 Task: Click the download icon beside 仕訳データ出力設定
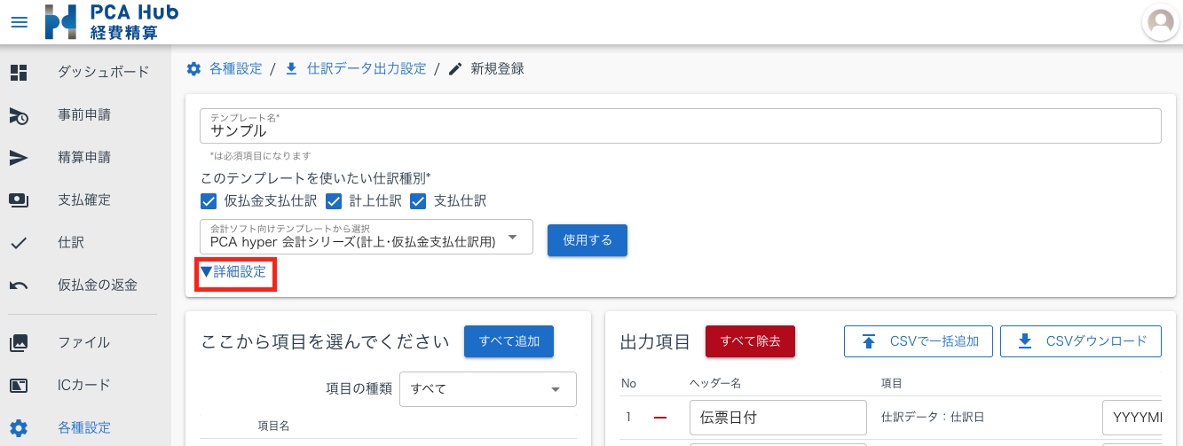click(x=291, y=68)
